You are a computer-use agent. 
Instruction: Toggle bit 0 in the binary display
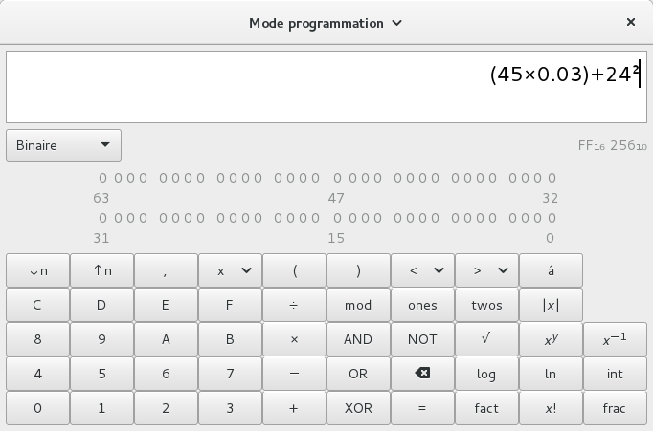(x=552, y=218)
